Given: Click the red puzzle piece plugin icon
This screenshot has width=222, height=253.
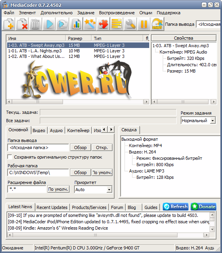Looking at the screenshot, I should [103, 24].
